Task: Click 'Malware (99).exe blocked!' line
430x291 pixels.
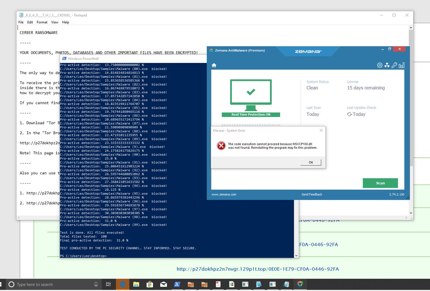Action: click(x=113, y=225)
